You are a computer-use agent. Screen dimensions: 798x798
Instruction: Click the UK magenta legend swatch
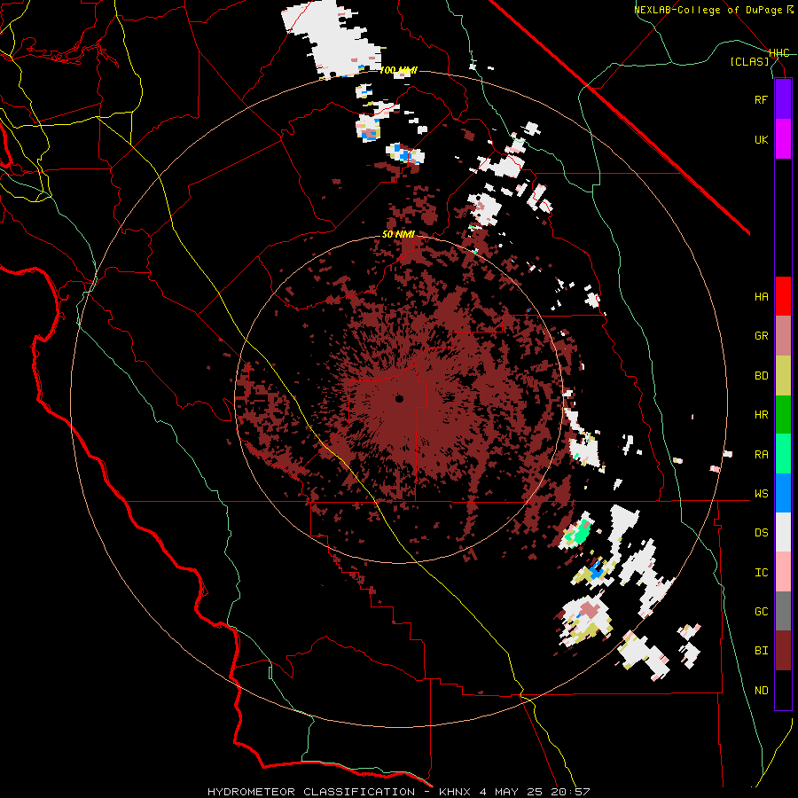[x=783, y=139]
